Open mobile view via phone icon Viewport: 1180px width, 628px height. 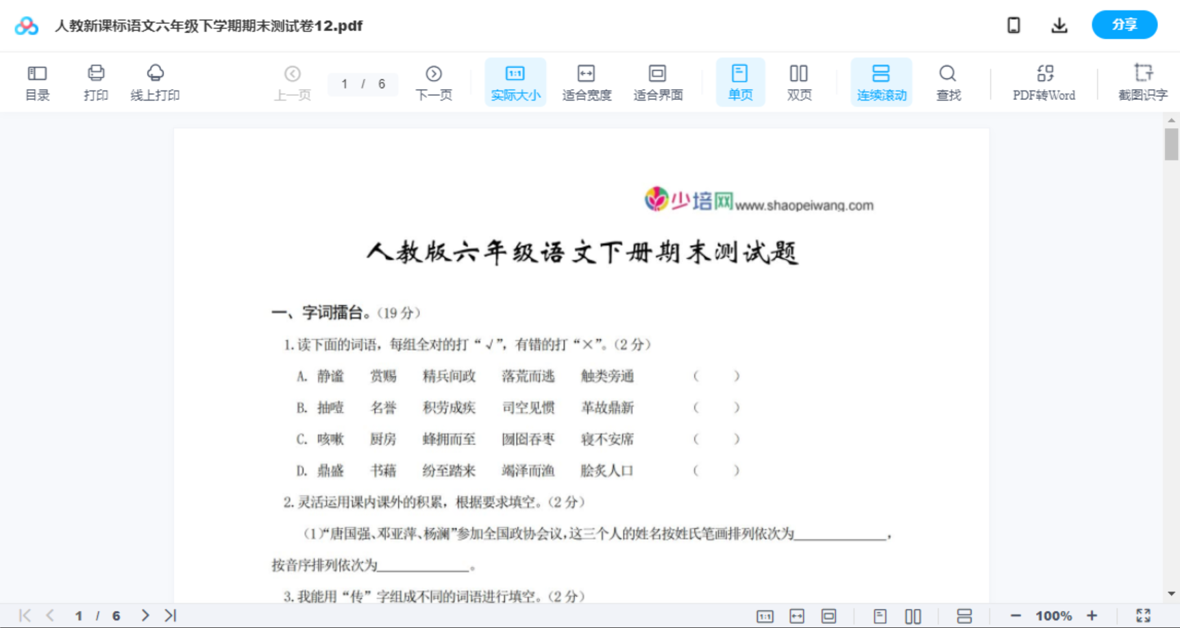click(1013, 25)
